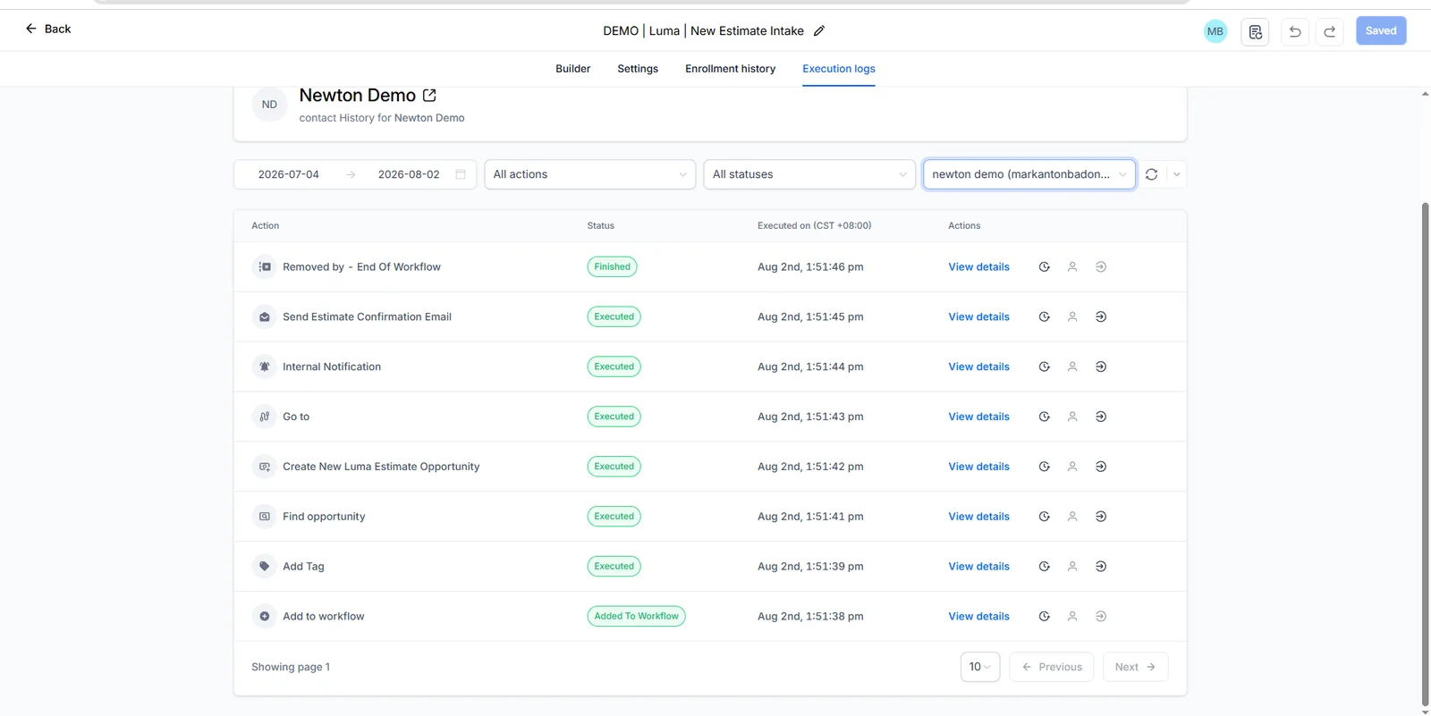This screenshot has height=716, width=1431.
Task: Open the Enrollment history tab
Action: (731, 69)
